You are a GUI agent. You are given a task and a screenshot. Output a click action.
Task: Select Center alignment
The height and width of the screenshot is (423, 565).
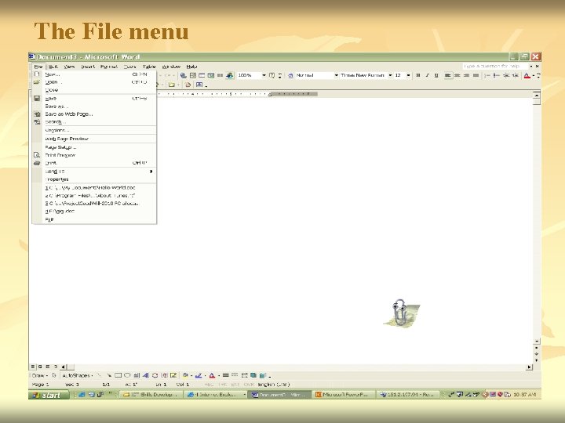click(x=457, y=75)
